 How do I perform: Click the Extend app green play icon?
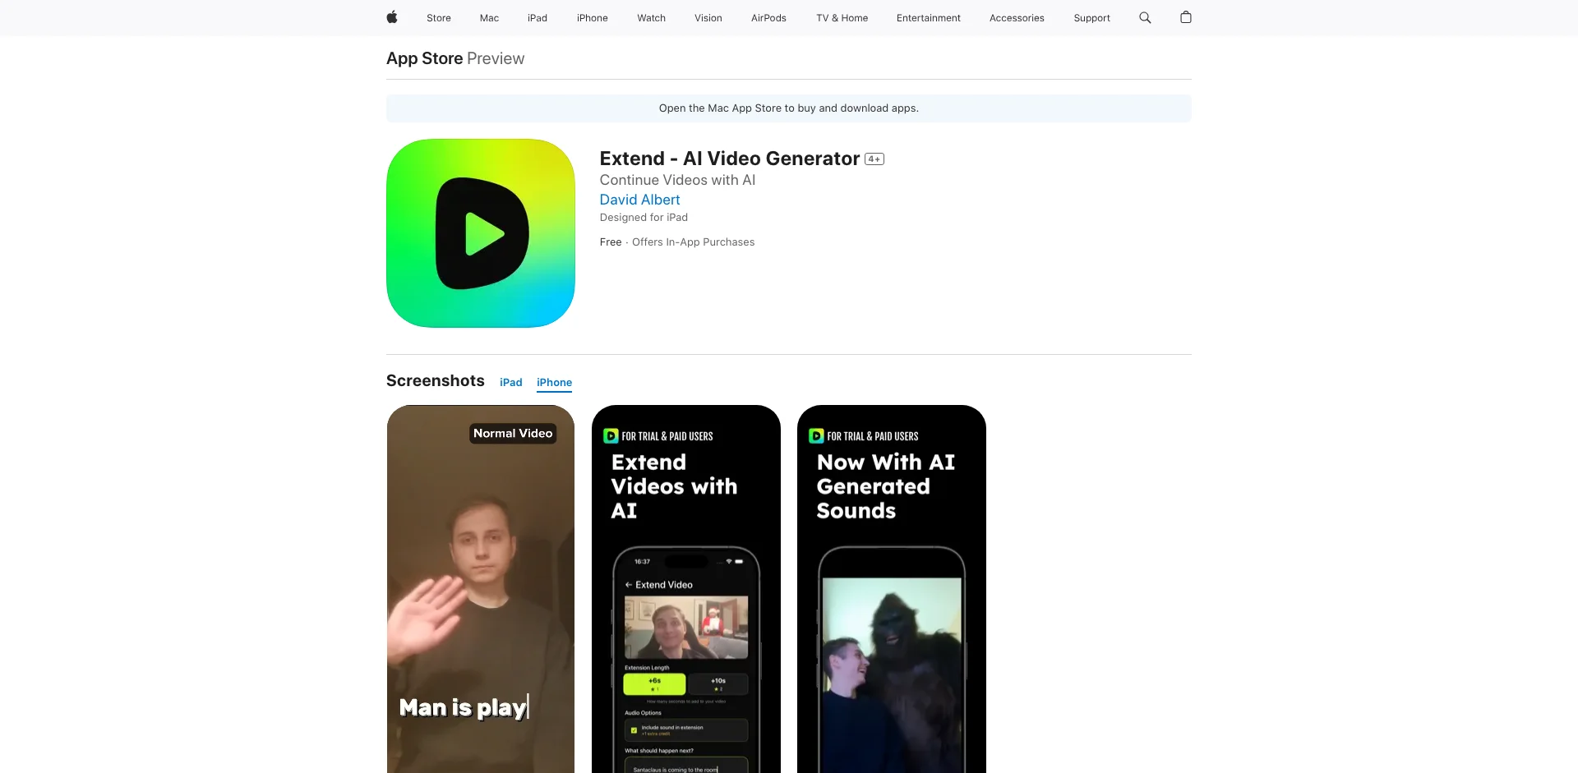click(481, 233)
